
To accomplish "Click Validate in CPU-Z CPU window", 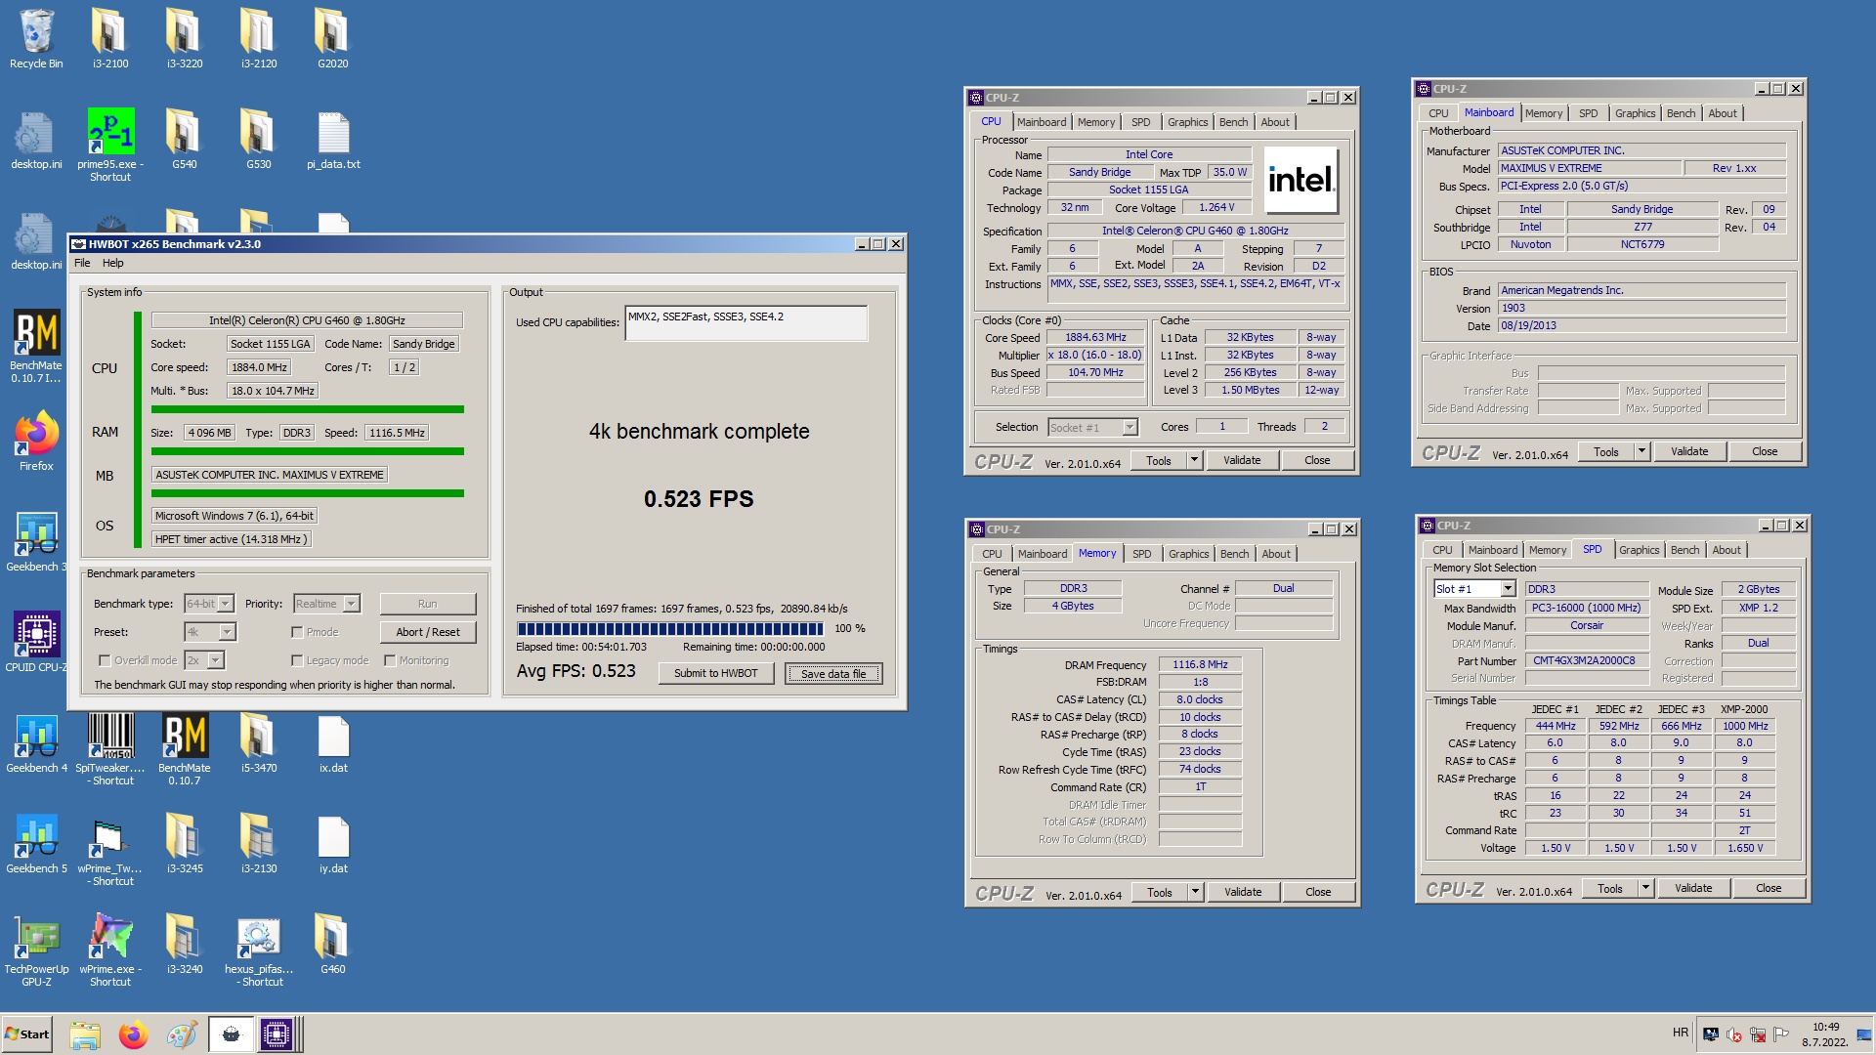I will tap(1242, 460).
